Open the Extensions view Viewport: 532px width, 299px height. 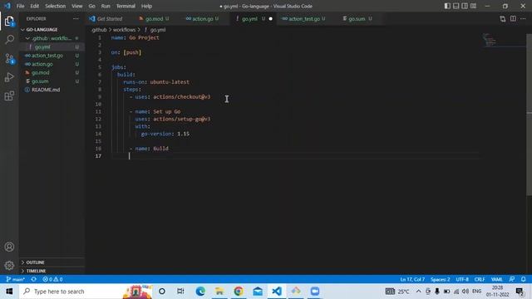[9, 96]
